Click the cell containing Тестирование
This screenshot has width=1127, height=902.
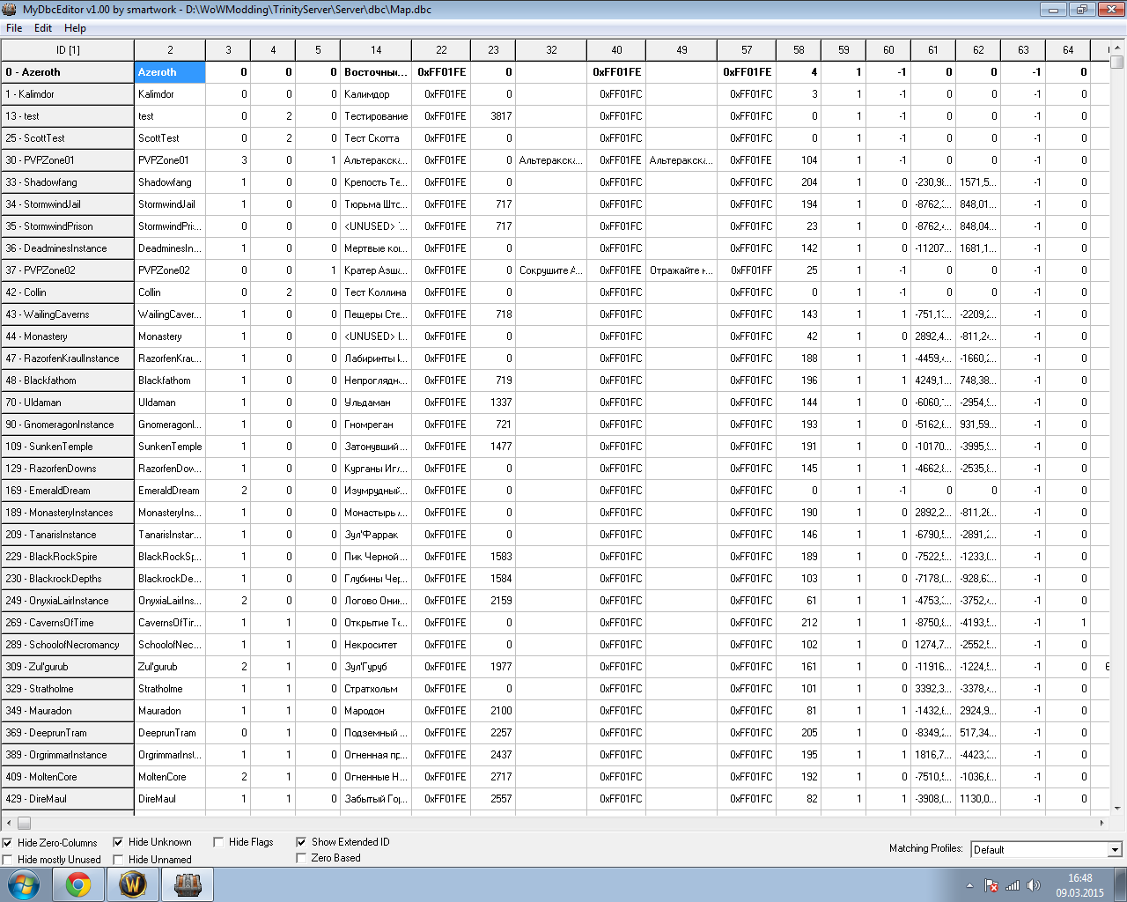point(376,116)
